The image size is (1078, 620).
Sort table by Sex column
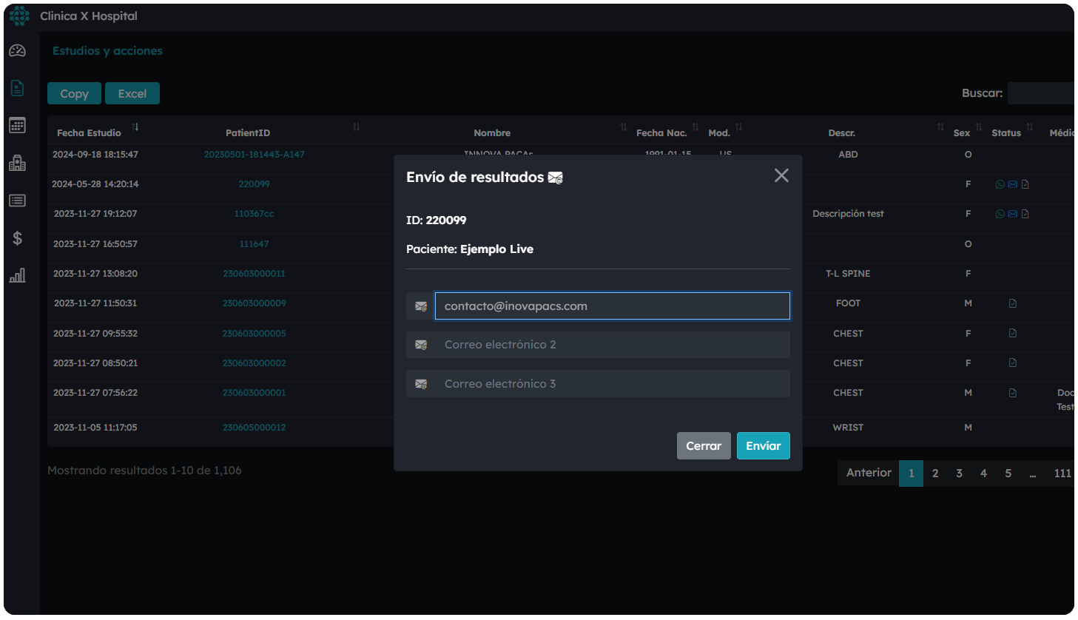979,127
